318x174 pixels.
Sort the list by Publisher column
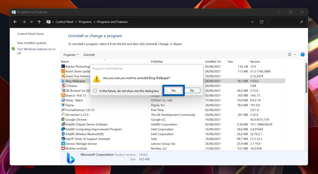coord(157,62)
